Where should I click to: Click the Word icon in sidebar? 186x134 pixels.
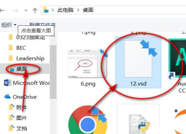7,83
